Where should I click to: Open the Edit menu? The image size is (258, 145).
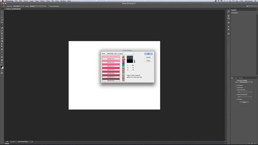(x=21, y=1)
